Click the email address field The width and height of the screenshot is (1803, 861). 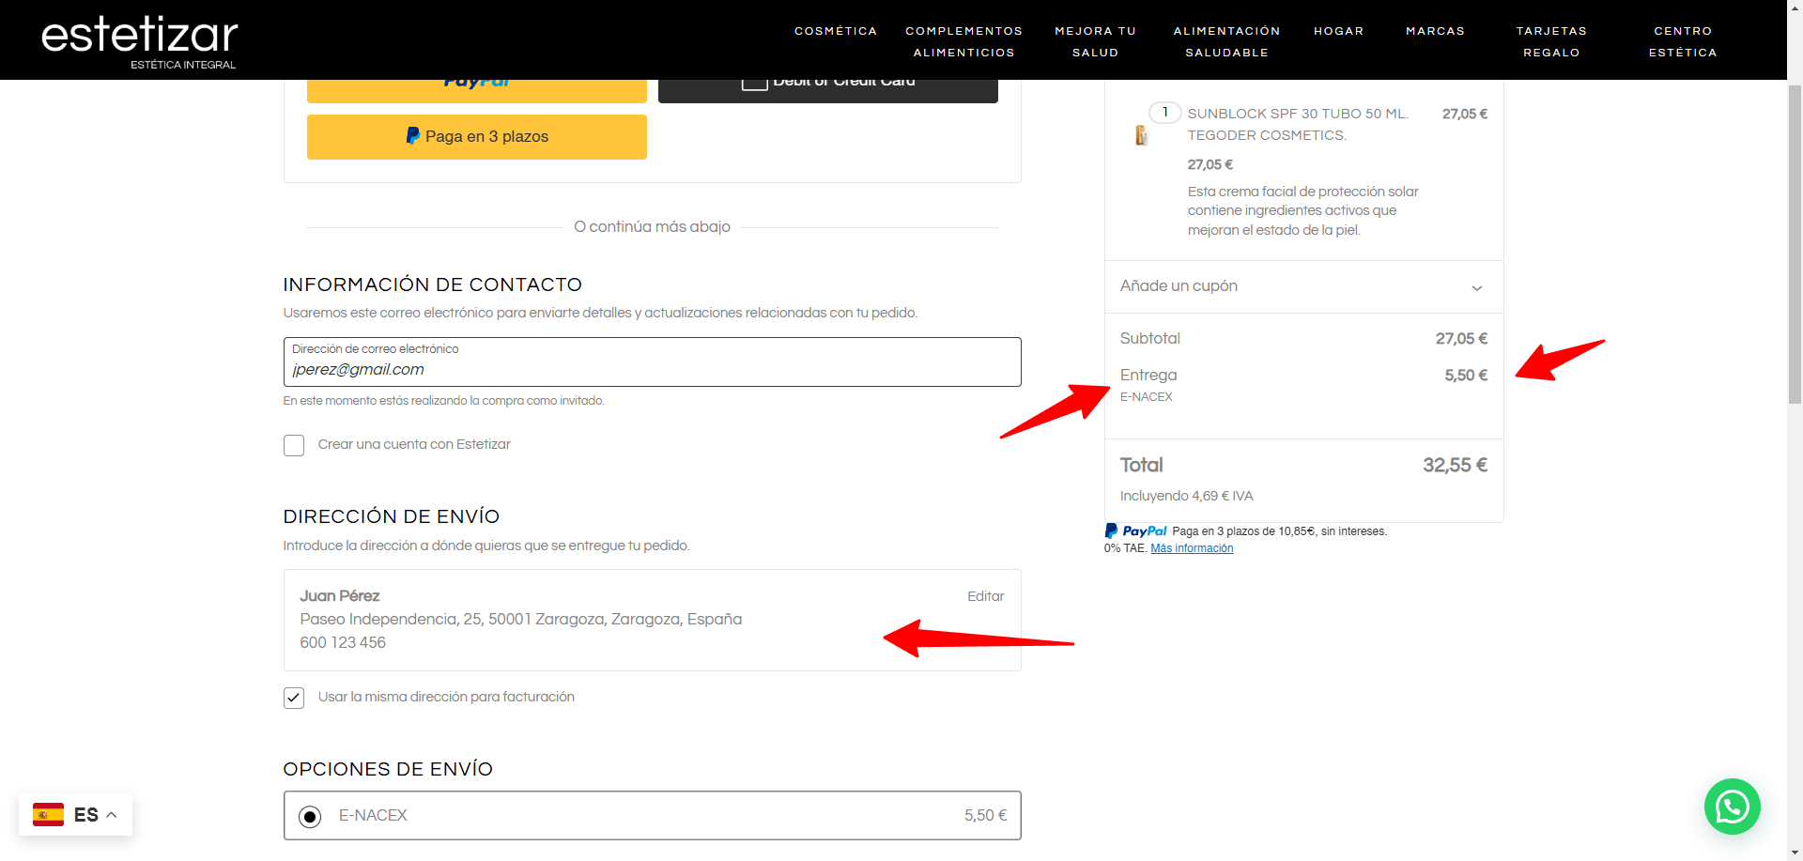click(x=653, y=362)
